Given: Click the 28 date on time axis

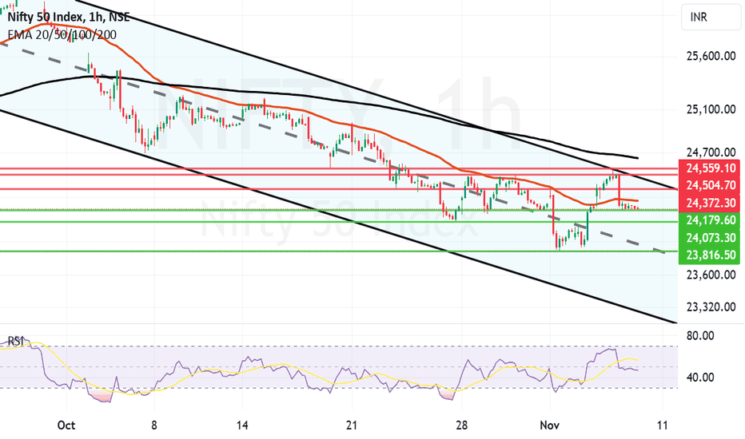Looking at the screenshot, I should tap(461, 425).
